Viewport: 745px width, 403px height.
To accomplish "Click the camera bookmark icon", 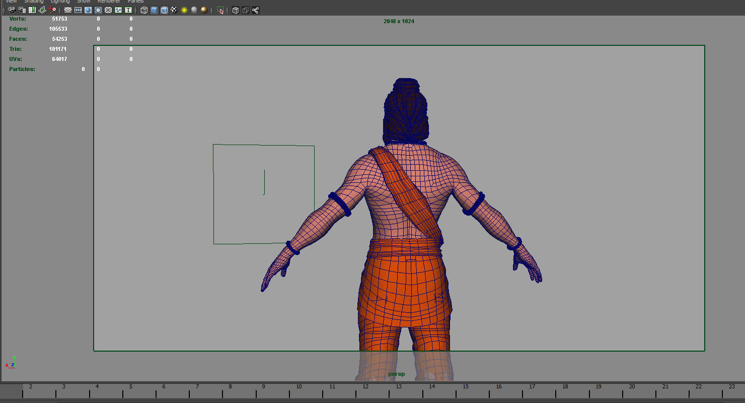I will 32,10.
